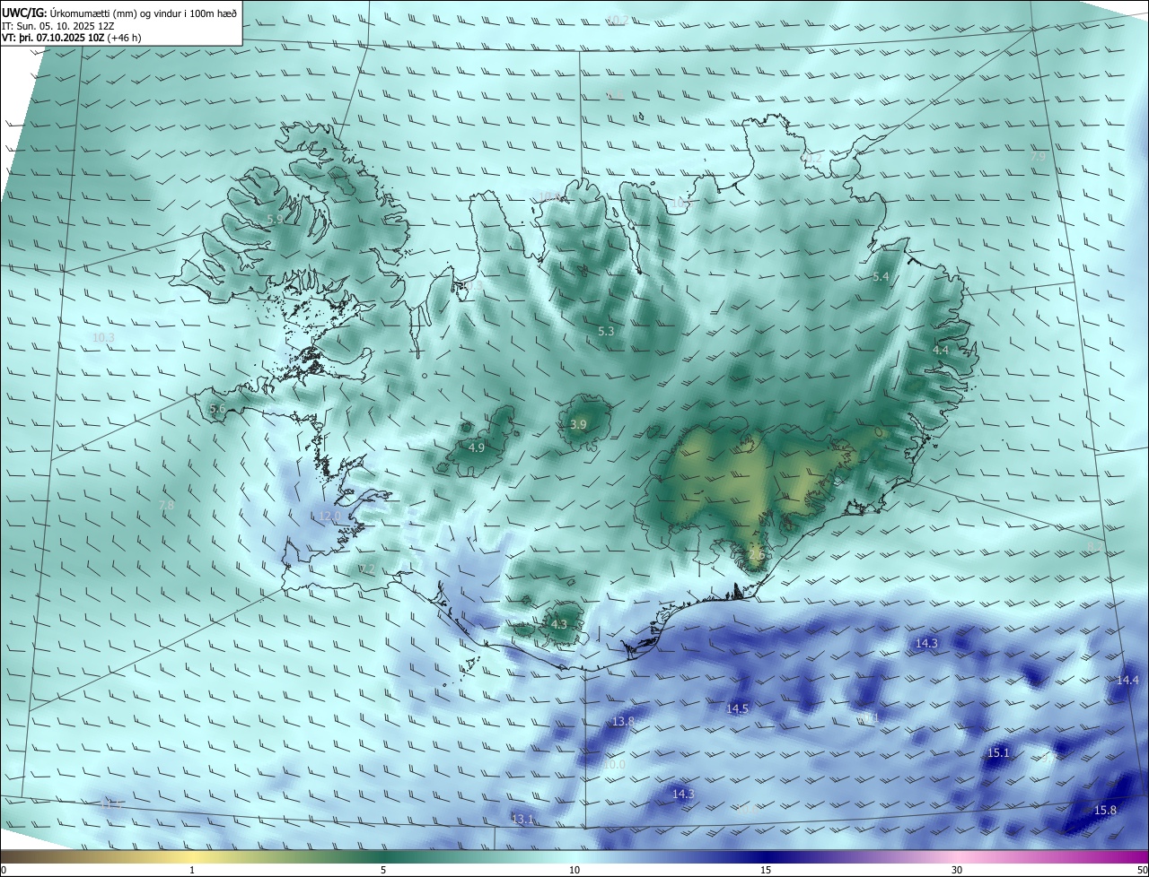
Task: Click the 5.3 value on the map
Action: click(x=606, y=332)
